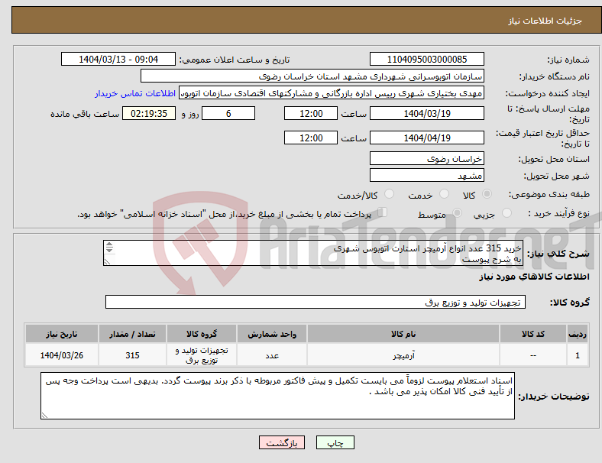Click the request creator field مهدی بختیاری
Viewport: 602px width, 463px height.
[332, 93]
